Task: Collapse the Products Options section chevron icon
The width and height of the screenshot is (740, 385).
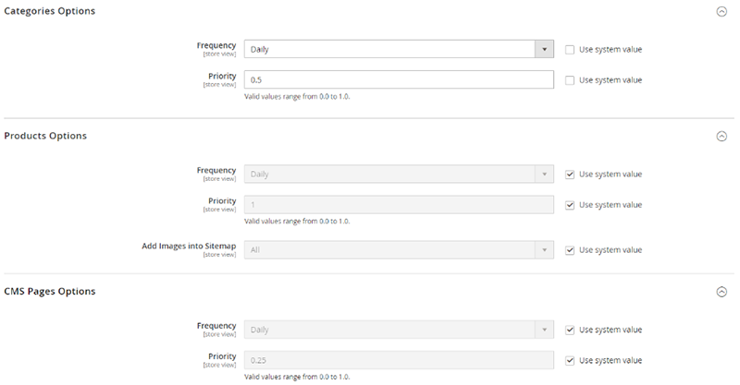Action: 721,136
